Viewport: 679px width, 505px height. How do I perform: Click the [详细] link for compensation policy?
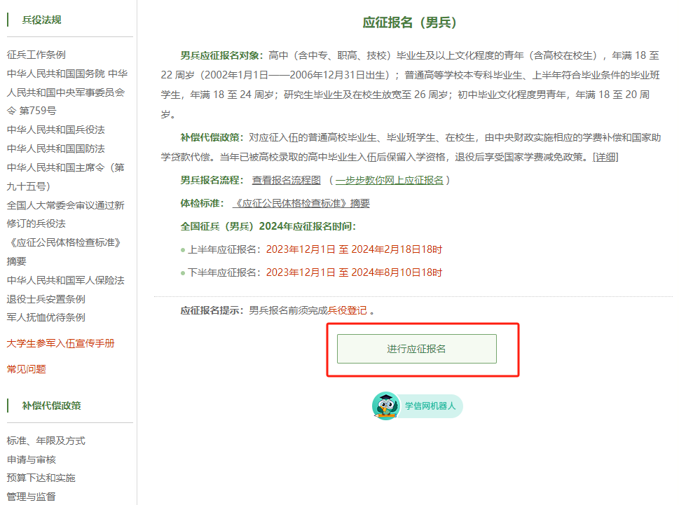tap(605, 157)
